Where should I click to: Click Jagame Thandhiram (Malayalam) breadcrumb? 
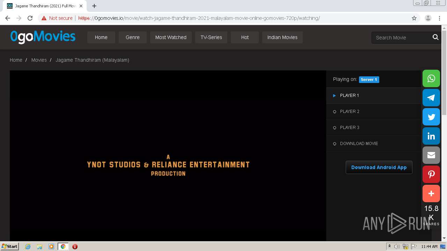coord(93,60)
